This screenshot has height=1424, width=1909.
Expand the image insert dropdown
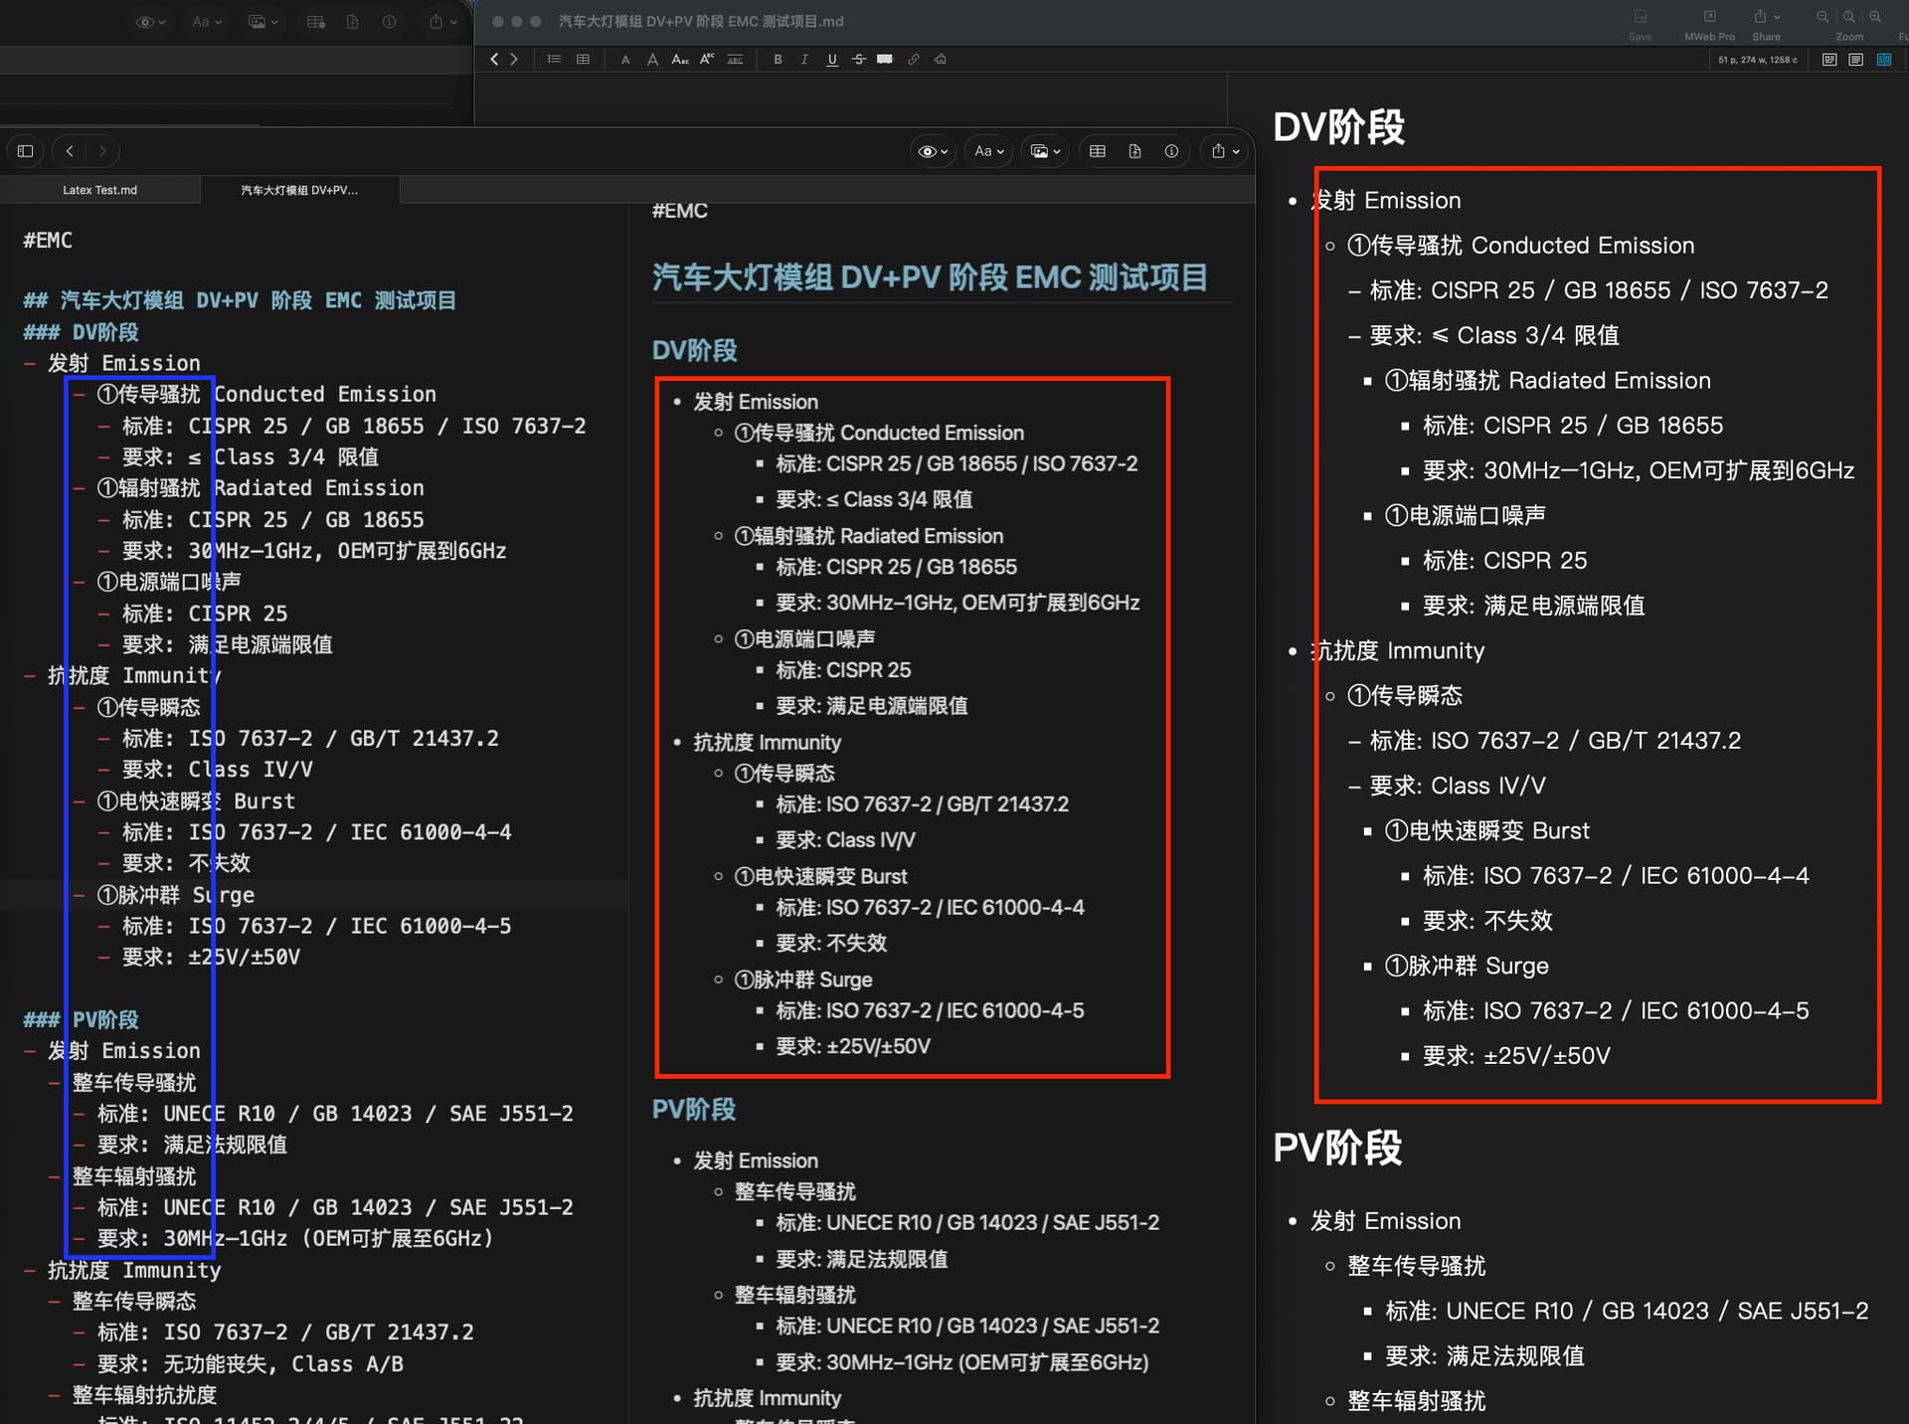click(1045, 151)
